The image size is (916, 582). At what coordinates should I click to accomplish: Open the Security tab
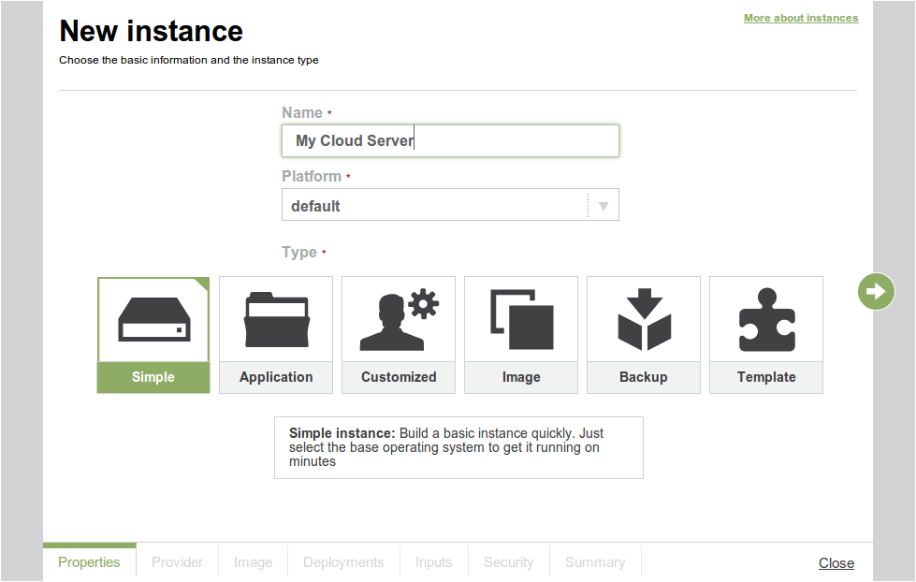(x=508, y=562)
